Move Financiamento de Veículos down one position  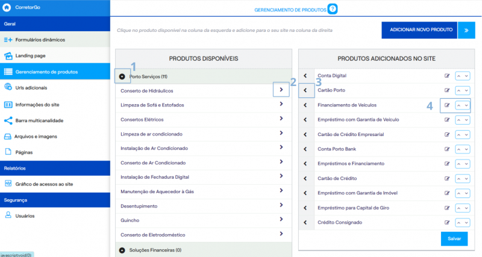(x=466, y=105)
